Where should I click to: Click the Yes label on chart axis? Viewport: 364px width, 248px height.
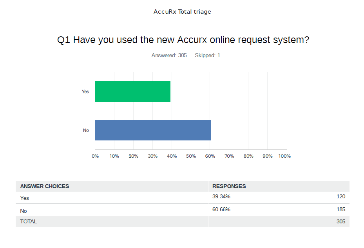point(85,92)
